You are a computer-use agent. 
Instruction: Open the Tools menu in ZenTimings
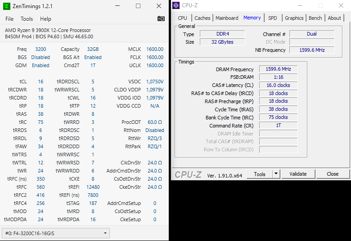[x=27, y=19]
